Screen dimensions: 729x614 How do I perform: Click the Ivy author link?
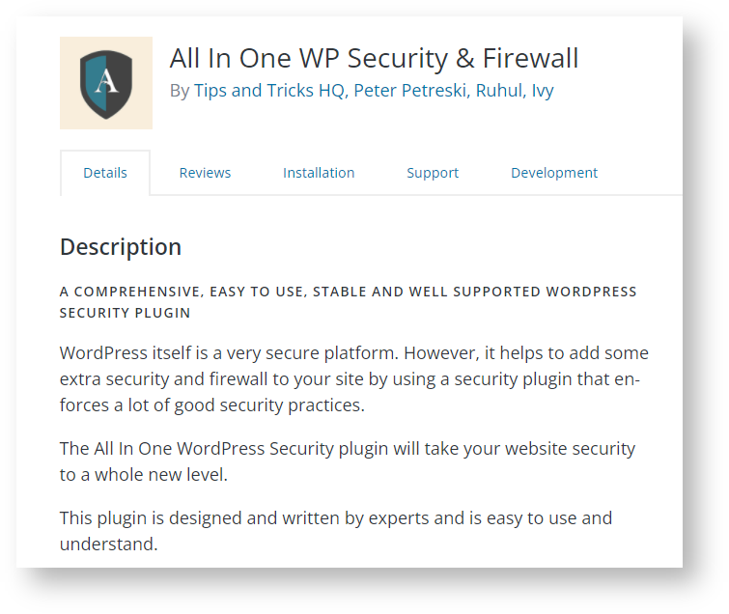pyautogui.click(x=543, y=91)
